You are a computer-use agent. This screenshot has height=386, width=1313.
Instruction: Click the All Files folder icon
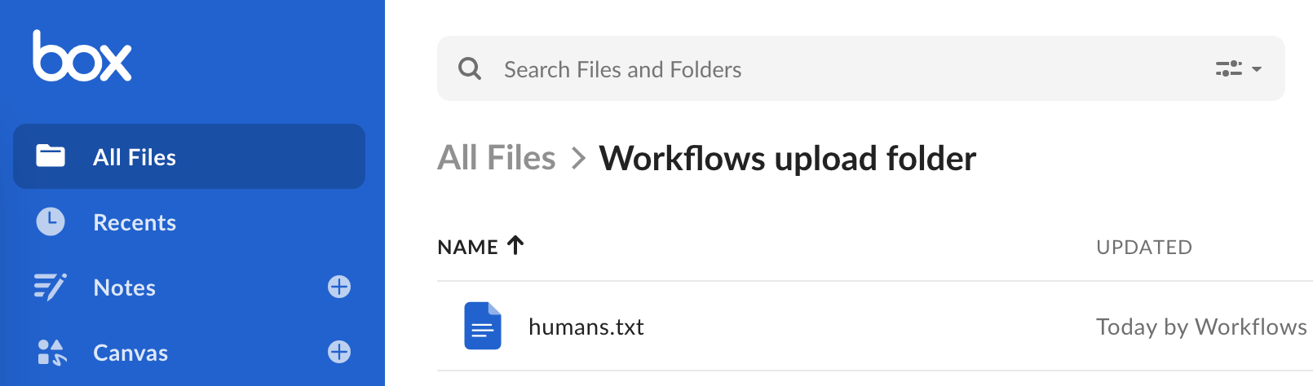[x=51, y=156]
